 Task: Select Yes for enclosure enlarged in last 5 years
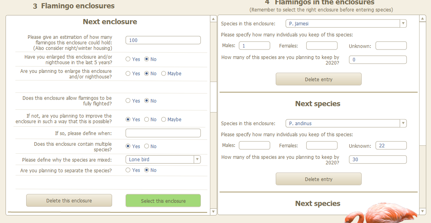click(x=128, y=59)
